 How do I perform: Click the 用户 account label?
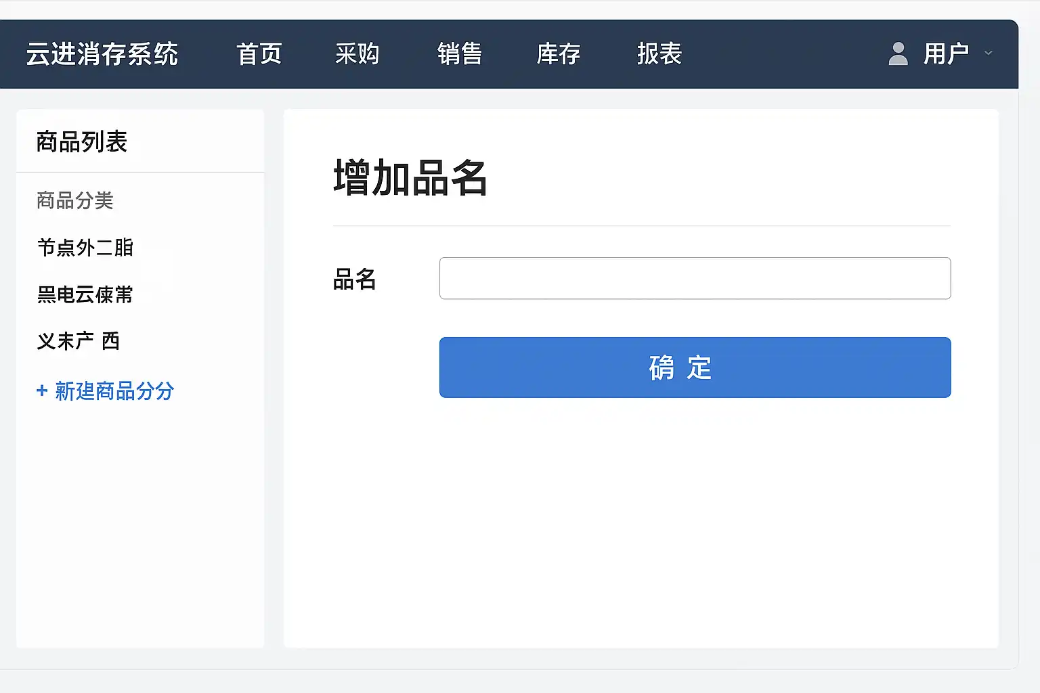pos(946,53)
